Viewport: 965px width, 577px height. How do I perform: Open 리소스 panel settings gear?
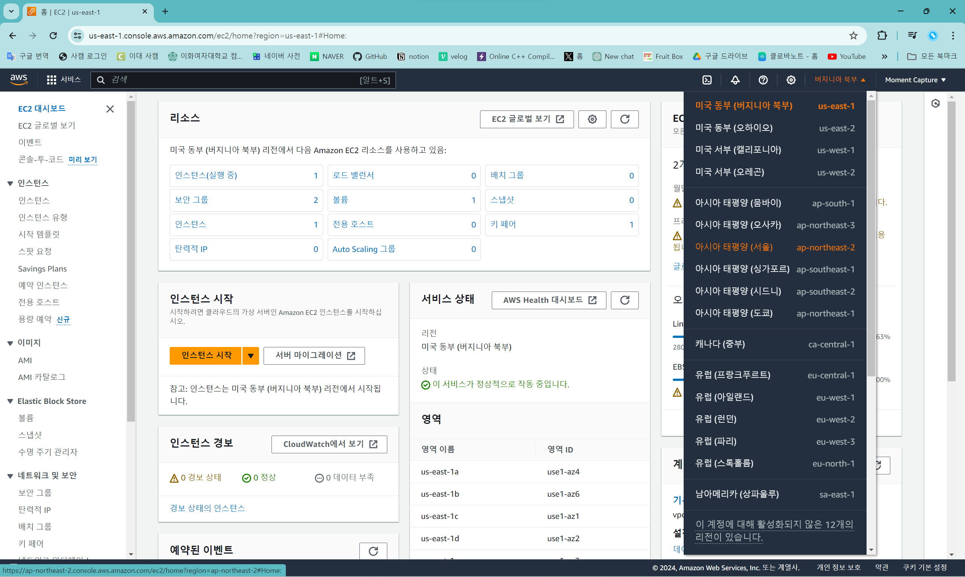click(x=592, y=119)
